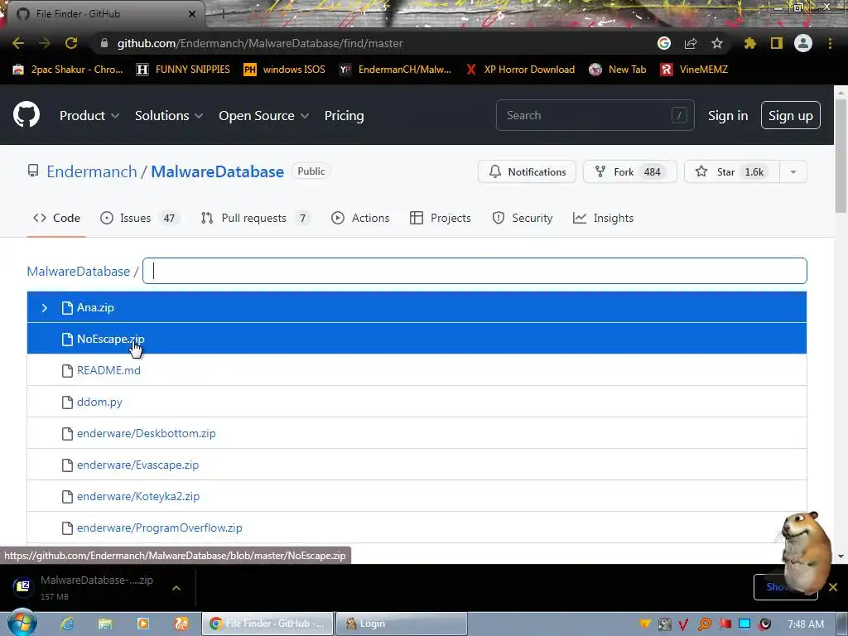Open the 2pac Shakur bookmark

68,70
